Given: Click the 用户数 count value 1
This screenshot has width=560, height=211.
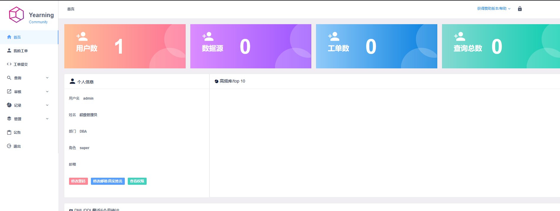Looking at the screenshot, I should (x=119, y=47).
